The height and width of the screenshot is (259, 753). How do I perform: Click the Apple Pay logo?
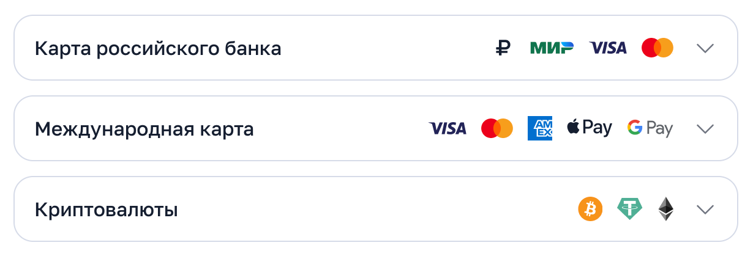coord(590,128)
